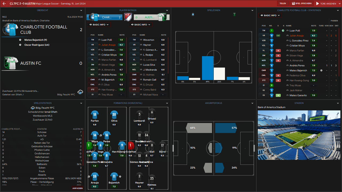Sort the Austin ratings by the NOTE column header
The height and width of the screenshot is (192, 342).
[164, 35]
